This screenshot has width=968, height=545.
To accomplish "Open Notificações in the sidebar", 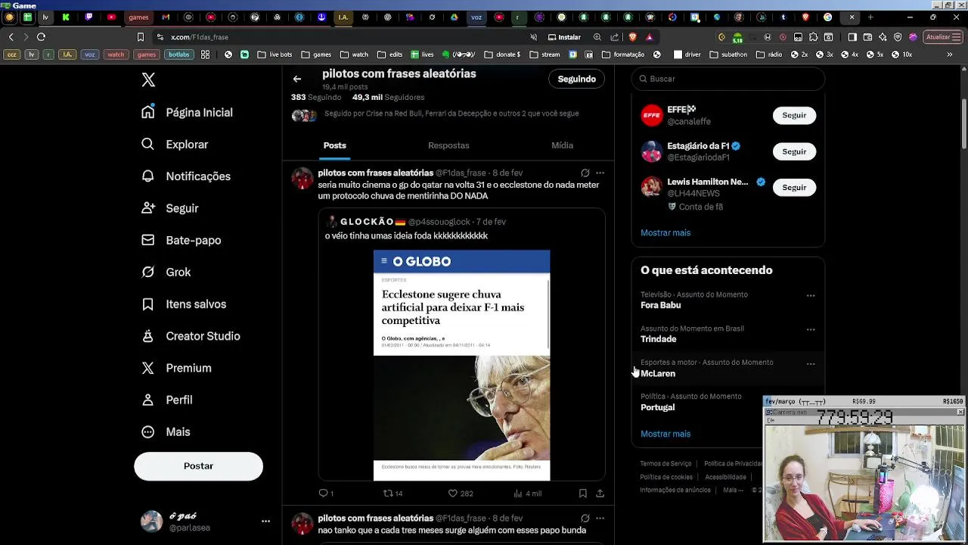I will point(186,176).
